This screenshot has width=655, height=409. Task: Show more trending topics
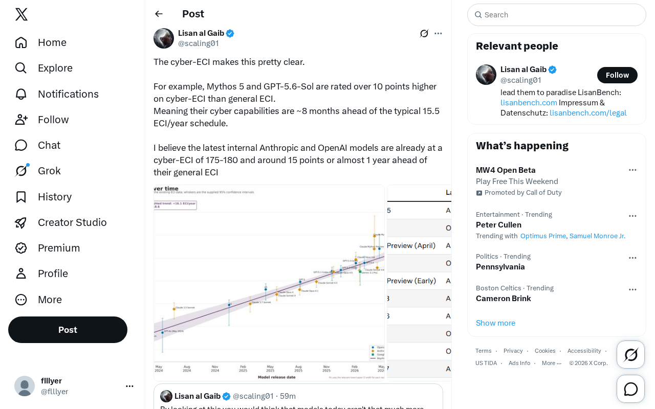click(x=495, y=323)
